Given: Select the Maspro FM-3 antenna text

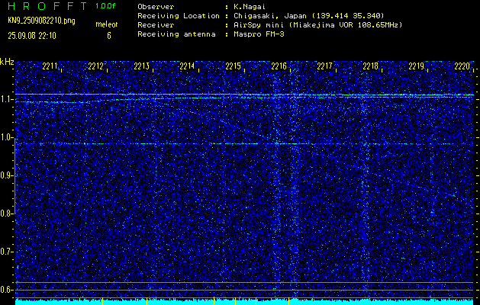Looking at the screenshot, I should click(259, 34).
